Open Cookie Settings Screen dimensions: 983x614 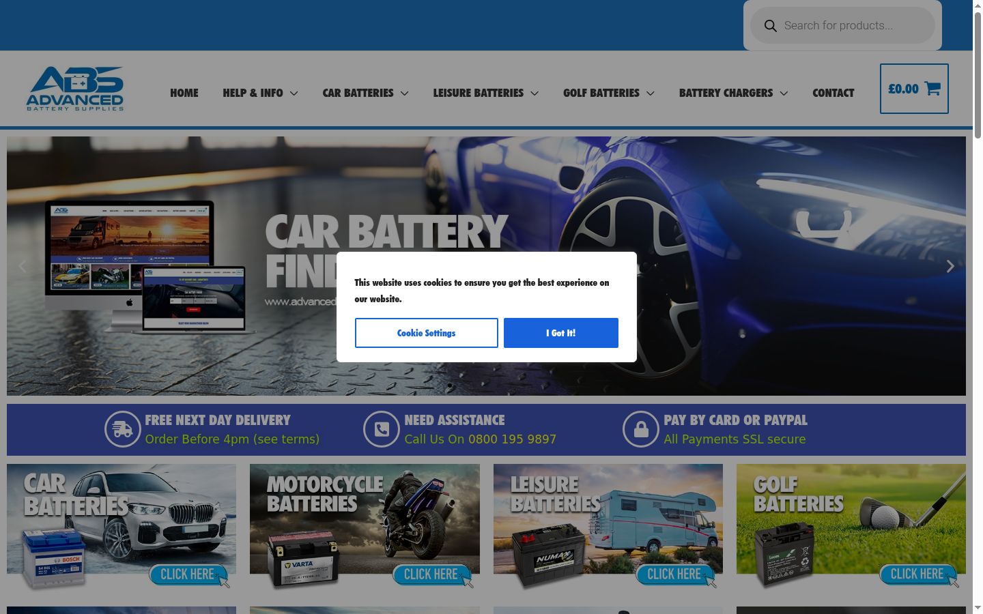coord(427,333)
